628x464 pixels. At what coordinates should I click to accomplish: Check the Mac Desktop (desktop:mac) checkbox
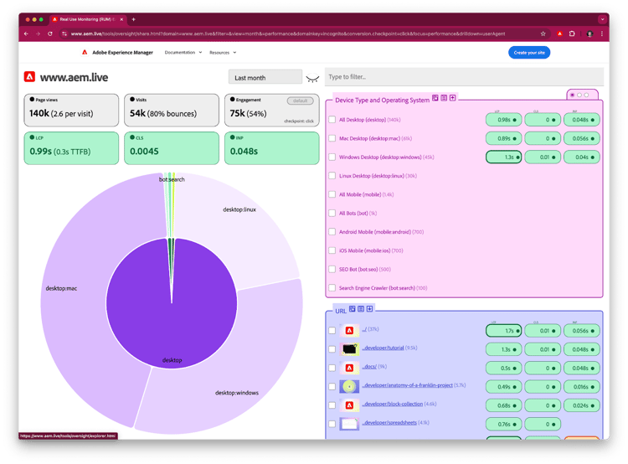(x=332, y=138)
